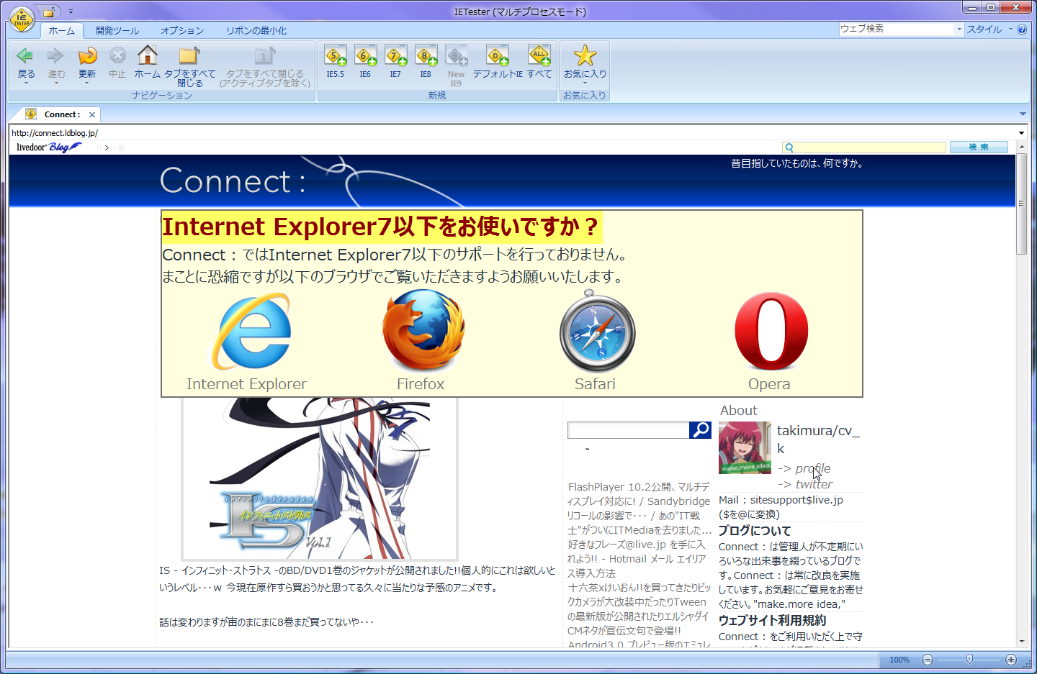Open a new IE7 tab
This screenshot has height=674, width=1037.
point(395,55)
